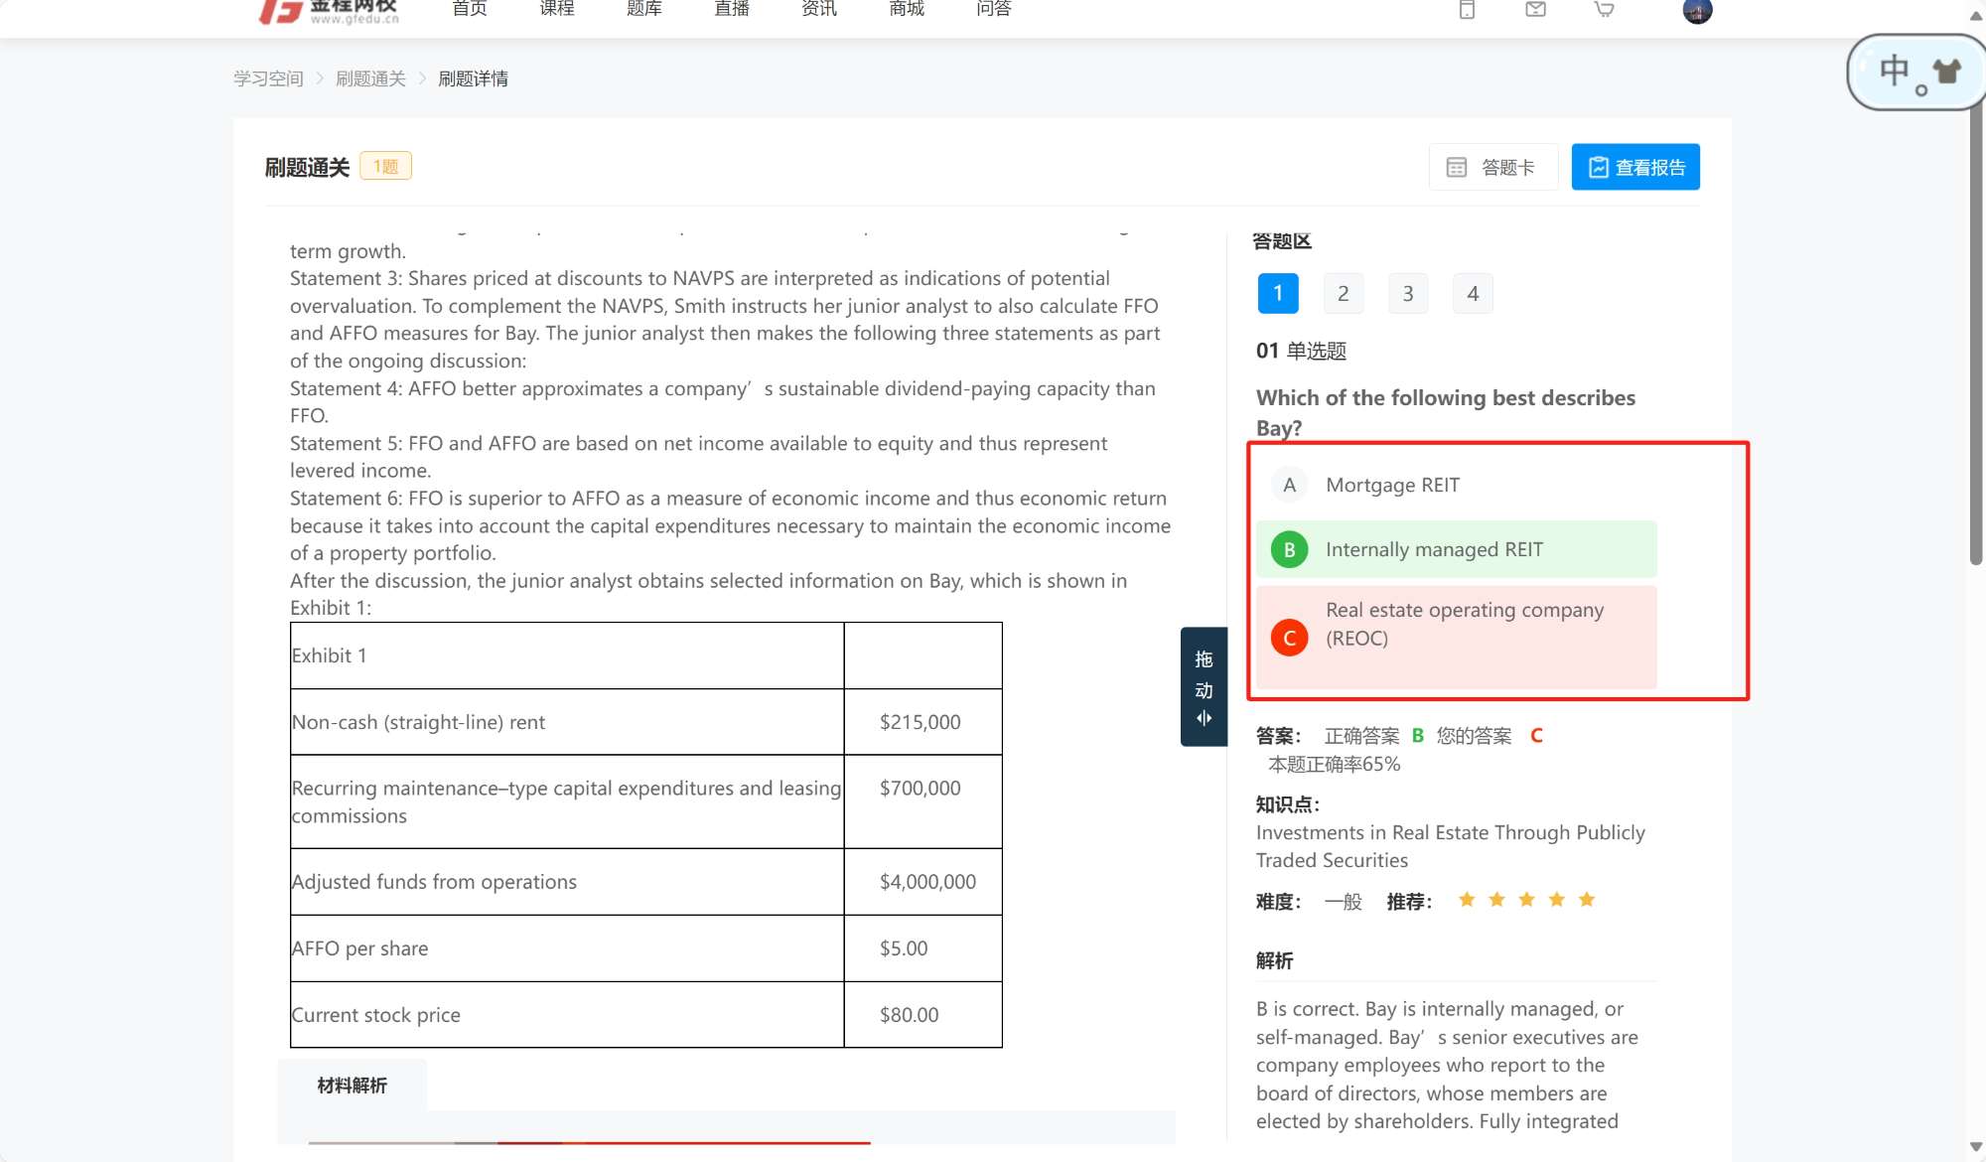Click the 中 input method icon
This screenshot has width=1986, height=1162.
pos(1894,71)
